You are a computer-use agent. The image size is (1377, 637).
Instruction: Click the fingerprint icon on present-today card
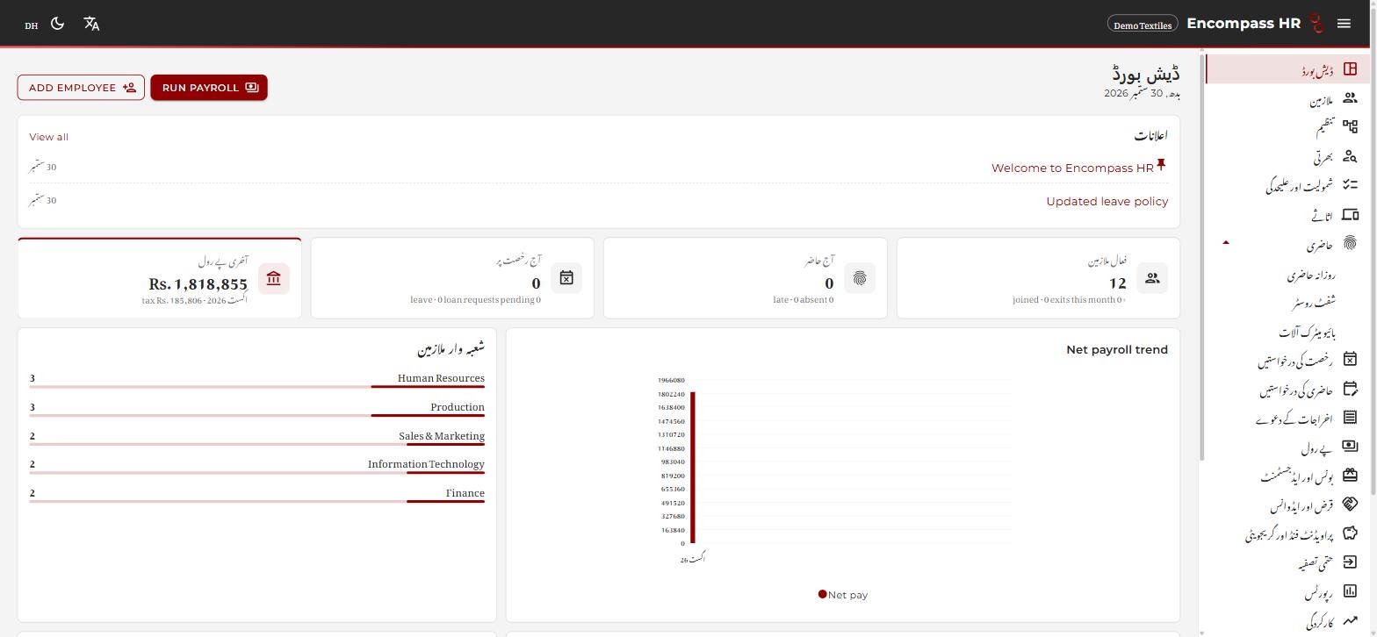[860, 278]
